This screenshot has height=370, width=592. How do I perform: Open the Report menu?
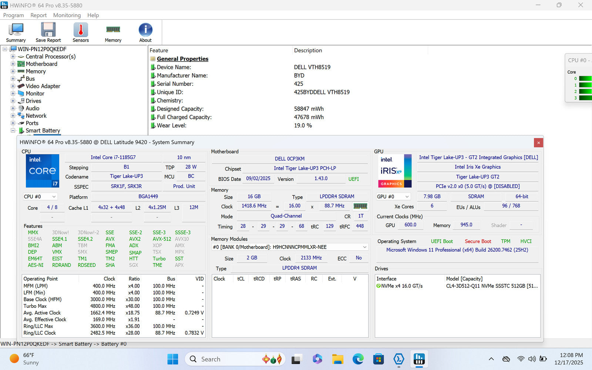(38, 15)
